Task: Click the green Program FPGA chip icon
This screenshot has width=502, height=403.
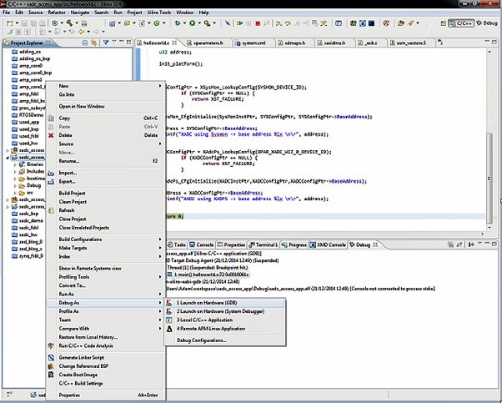Action: pyautogui.click(x=353, y=23)
